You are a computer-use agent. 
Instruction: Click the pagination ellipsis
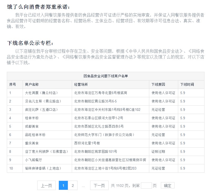(83, 186)
